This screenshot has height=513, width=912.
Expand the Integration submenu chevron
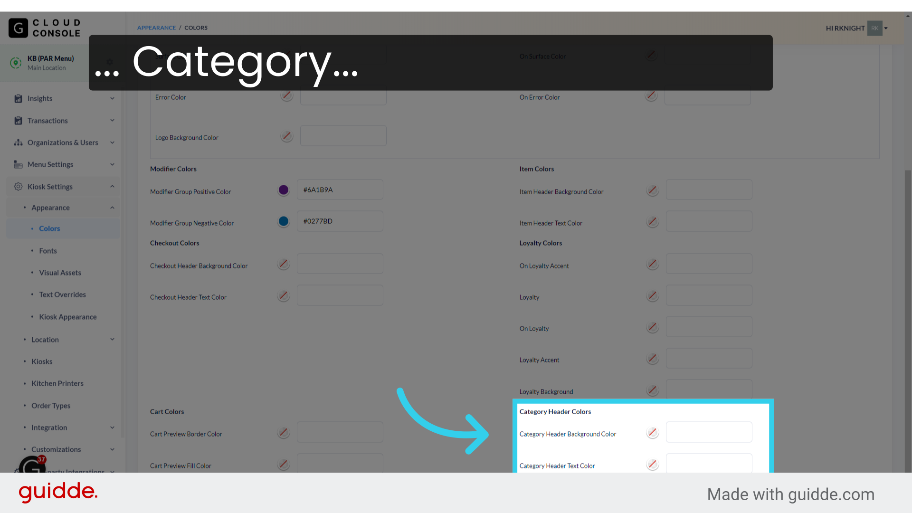click(x=113, y=427)
